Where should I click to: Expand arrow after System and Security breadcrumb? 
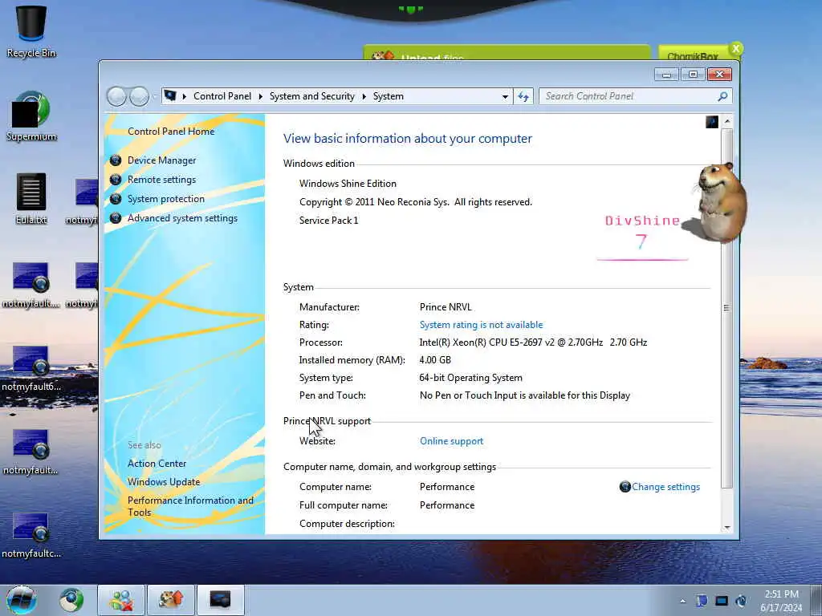[364, 96]
